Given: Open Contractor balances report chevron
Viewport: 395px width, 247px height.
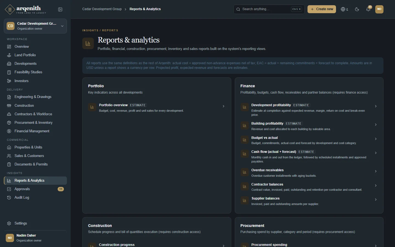Looking at the screenshot, I should [x=376, y=186].
